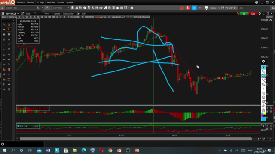Click the Periyot Ekle button
The height and width of the screenshot is (154, 275).
(x=75, y=17)
